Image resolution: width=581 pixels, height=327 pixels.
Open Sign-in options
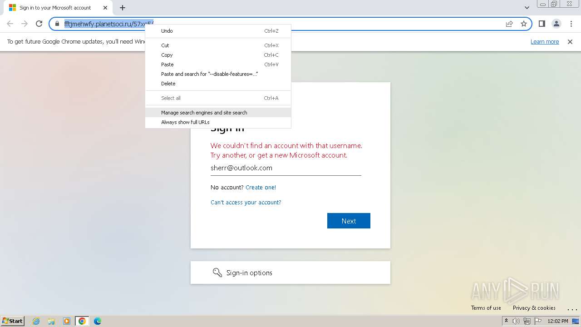pos(290,272)
